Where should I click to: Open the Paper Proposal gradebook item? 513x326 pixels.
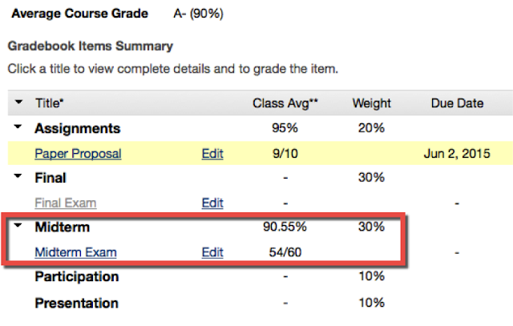(78, 153)
